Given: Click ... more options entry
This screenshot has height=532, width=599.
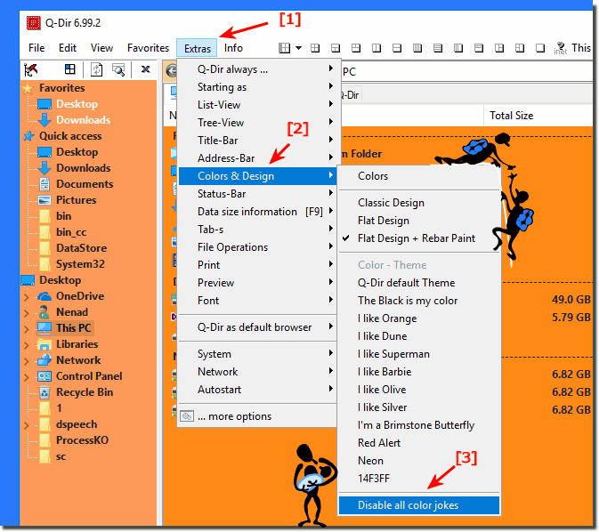Looking at the screenshot, I should tap(257, 416).
